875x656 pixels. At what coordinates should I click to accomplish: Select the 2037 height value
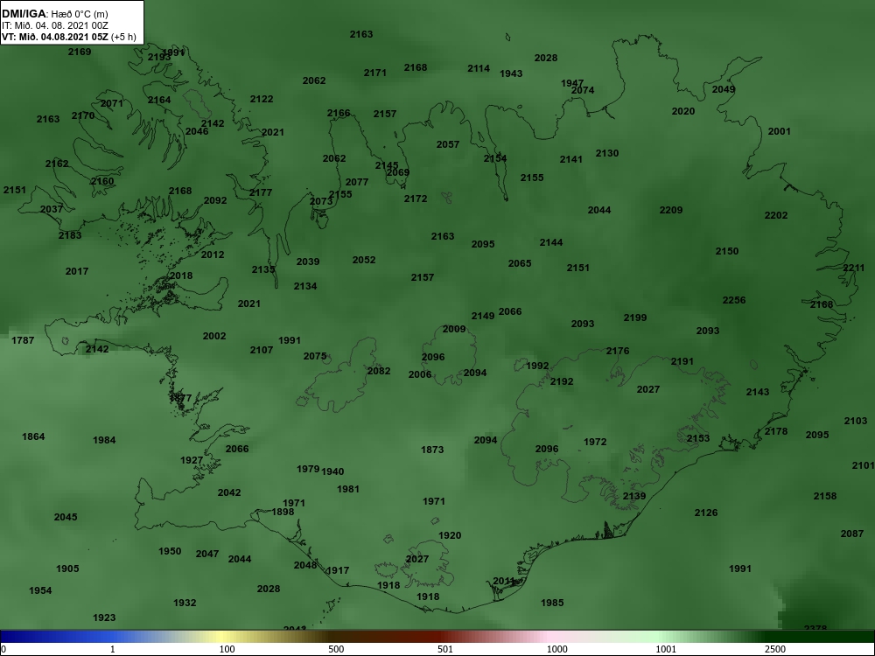(52, 210)
